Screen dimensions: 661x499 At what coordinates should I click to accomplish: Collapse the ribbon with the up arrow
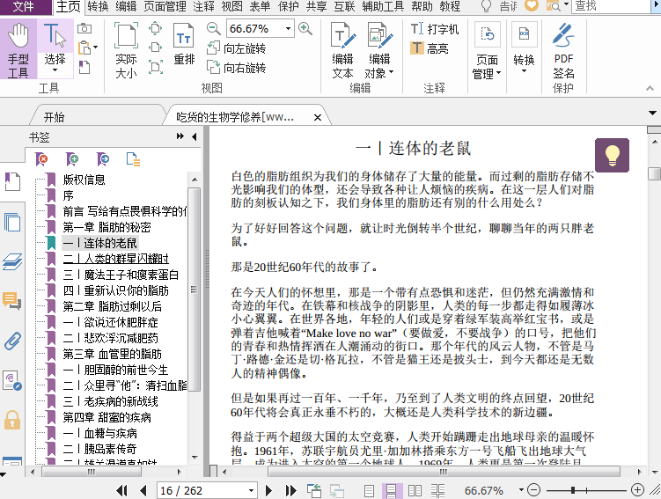pos(650,88)
